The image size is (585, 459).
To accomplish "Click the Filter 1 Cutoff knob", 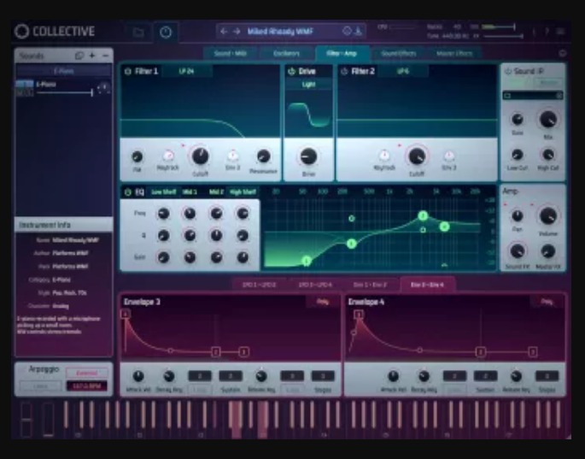I will coord(200,156).
